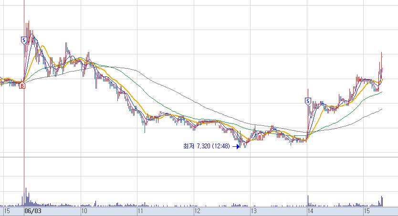
Task: Click the blue arrow beside the 최저 label
Action: pyautogui.click(x=236, y=146)
